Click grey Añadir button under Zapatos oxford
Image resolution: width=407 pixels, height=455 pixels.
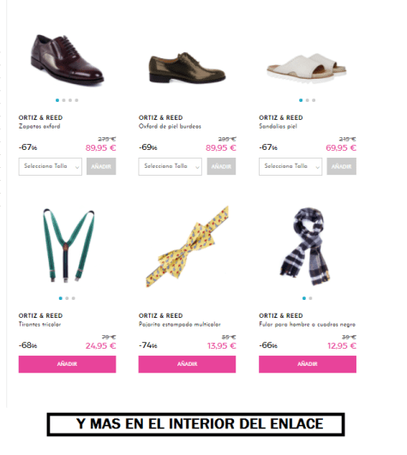click(x=101, y=166)
